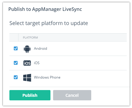Click the iOS logo icon
The width and height of the screenshot is (132, 108).
27,63
